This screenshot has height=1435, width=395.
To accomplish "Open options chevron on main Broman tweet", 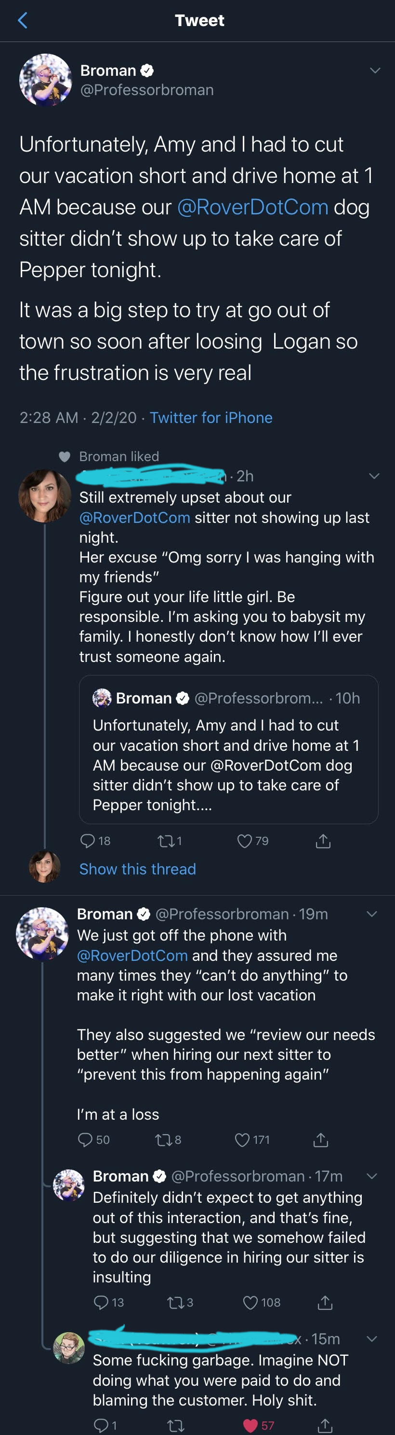I will 375,70.
